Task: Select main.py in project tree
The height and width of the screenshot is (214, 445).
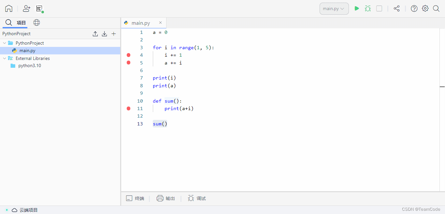Action: coord(60,50)
